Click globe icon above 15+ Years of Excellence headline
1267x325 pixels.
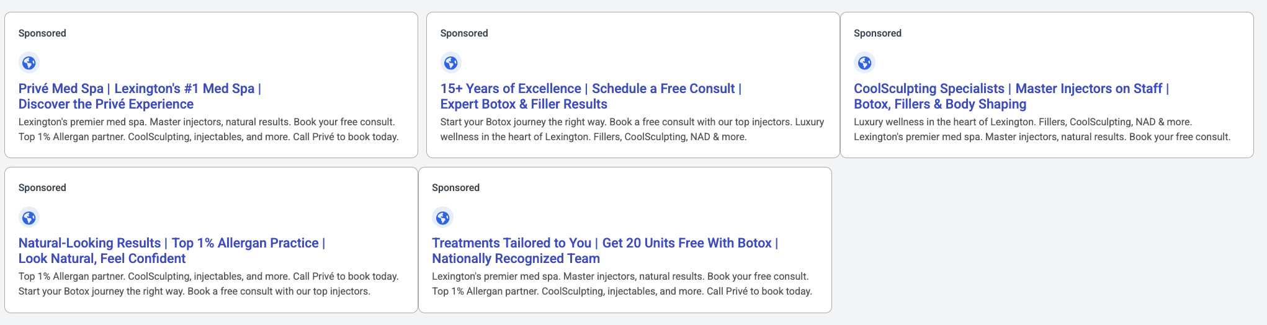(451, 63)
